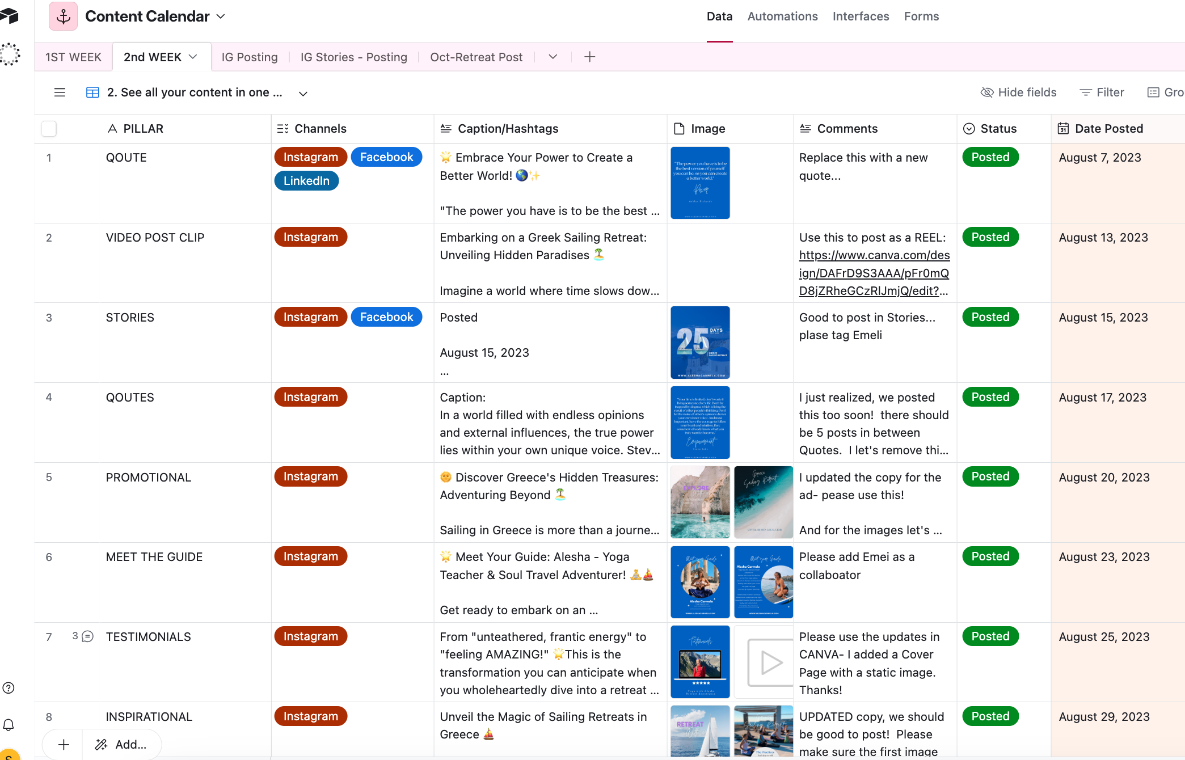The width and height of the screenshot is (1185, 760).
Task: Click the Add... magic wand button
Action: (121, 745)
